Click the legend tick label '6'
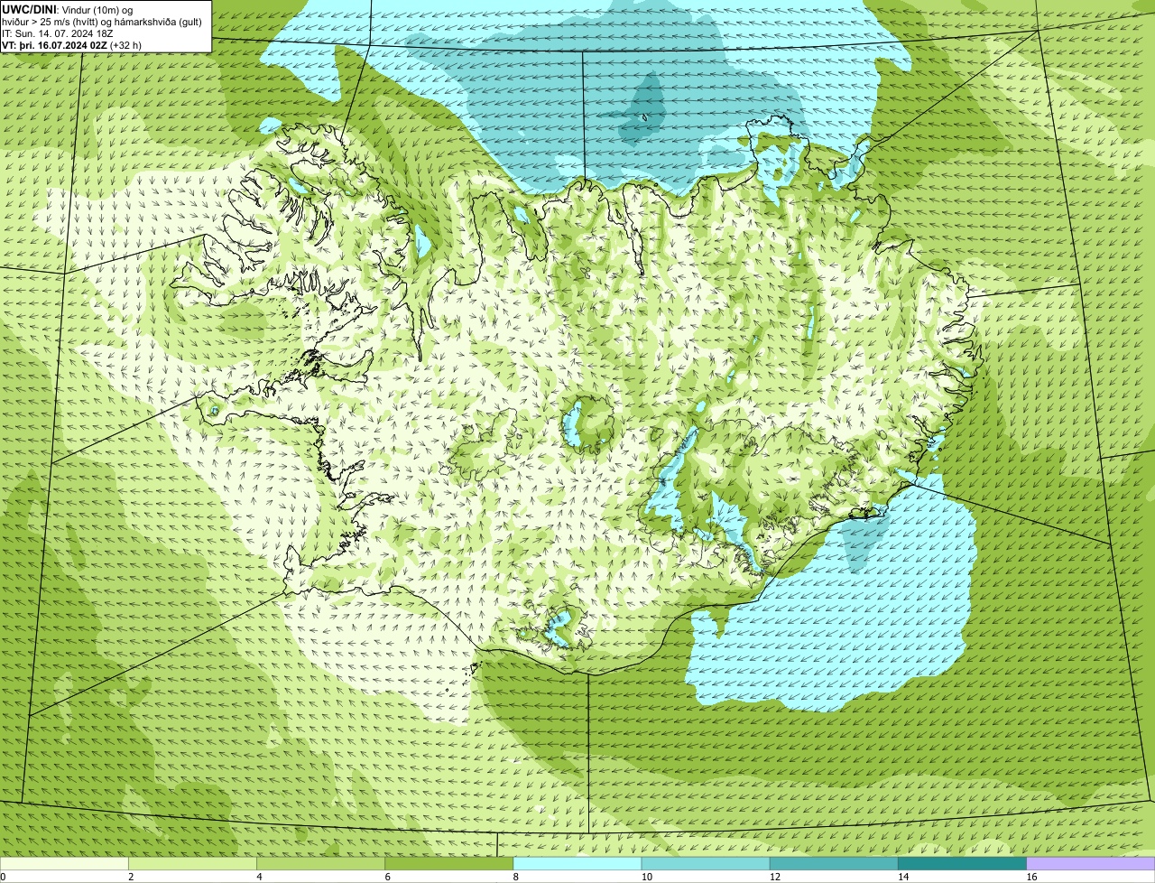This screenshot has height=883, width=1155. point(387,877)
